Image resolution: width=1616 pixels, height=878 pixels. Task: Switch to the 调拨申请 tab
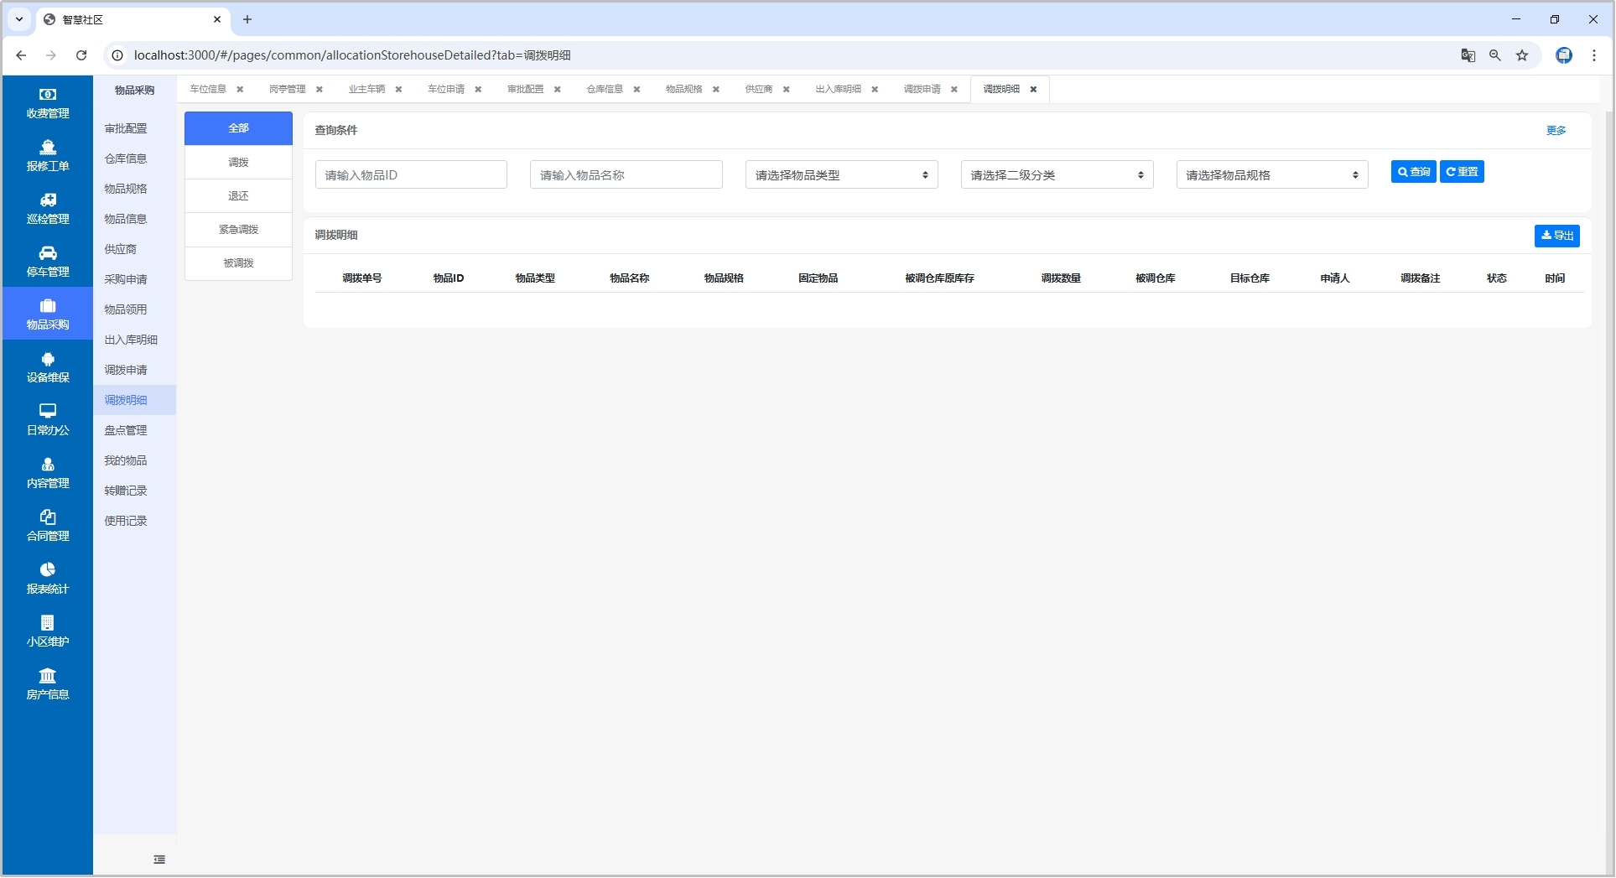coord(922,90)
